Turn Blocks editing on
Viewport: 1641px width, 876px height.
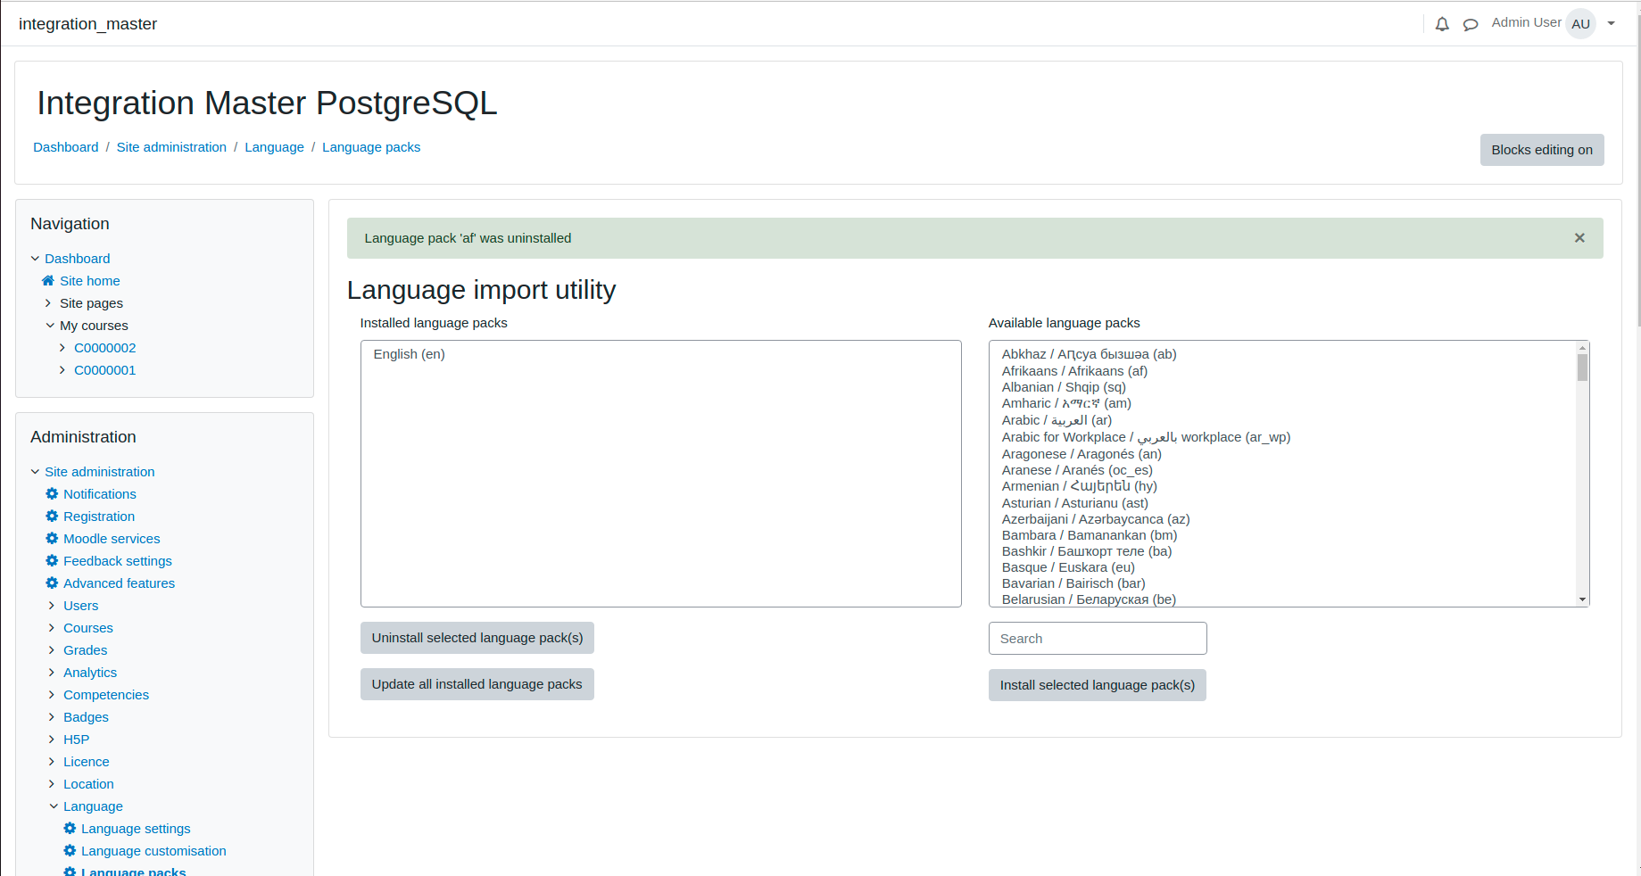coord(1542,150)
